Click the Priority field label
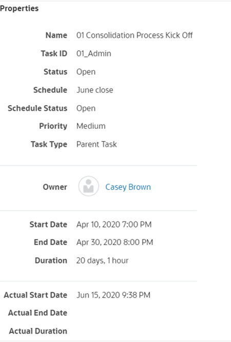This screenshot has height=342, width=231. point(53,126)
